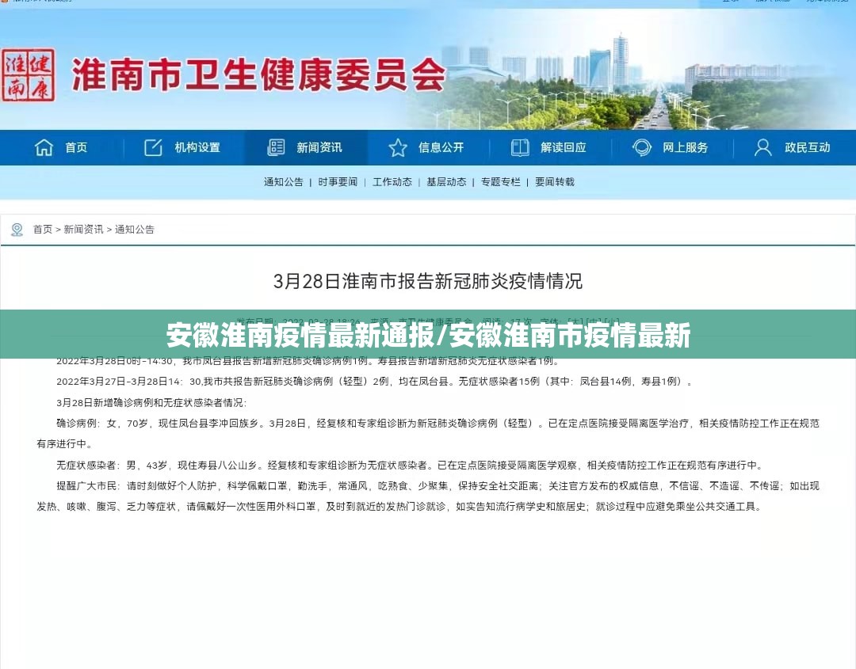This screenshot has width=856, height=669.
Task: Click the 首页 breadcrumb link
Action: click(x=43, y=230)
